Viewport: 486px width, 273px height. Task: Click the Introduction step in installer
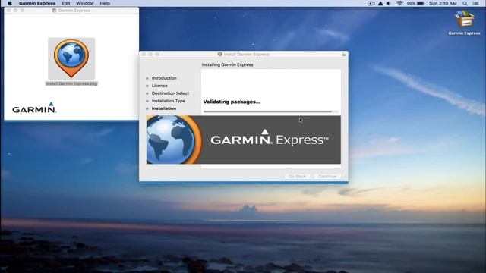point(164,78)
